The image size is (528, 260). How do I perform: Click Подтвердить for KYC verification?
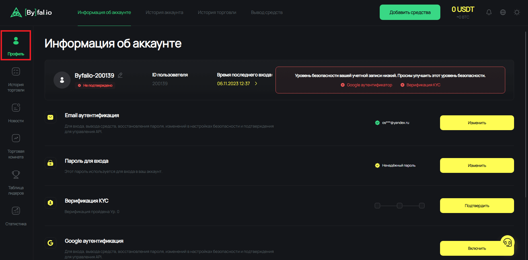point(477,206)
